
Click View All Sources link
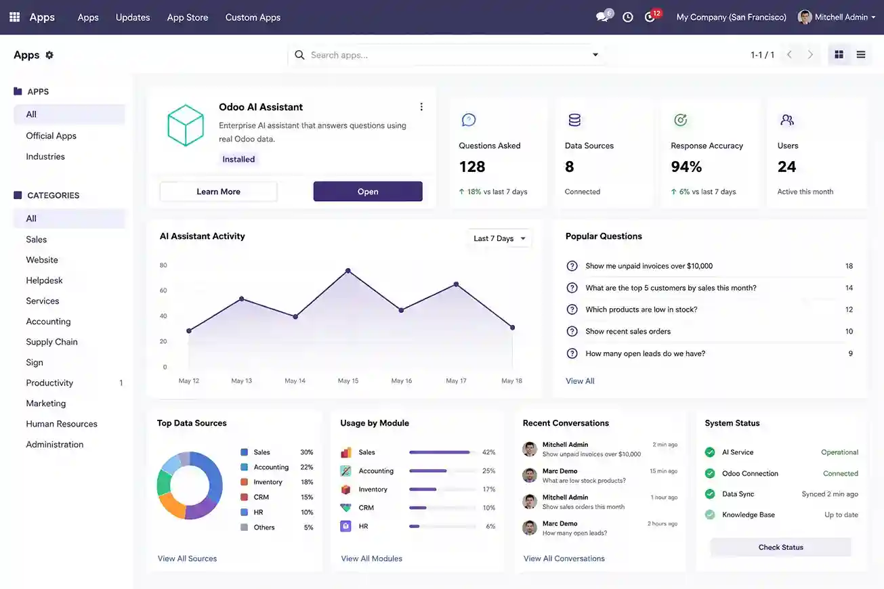pos(187,559)
